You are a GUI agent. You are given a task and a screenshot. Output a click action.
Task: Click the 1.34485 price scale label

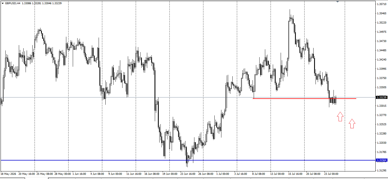coord(382,50)
